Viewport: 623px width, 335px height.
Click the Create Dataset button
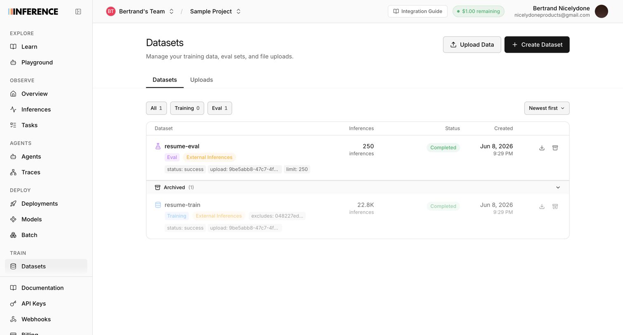(x=537, y=44)
